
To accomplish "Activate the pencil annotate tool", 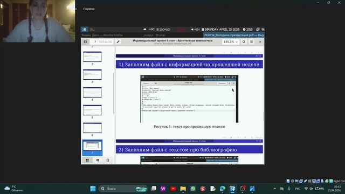I will (x=118, y=42).
